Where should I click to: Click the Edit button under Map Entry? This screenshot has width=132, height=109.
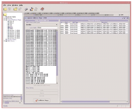[x=42, y=90]
